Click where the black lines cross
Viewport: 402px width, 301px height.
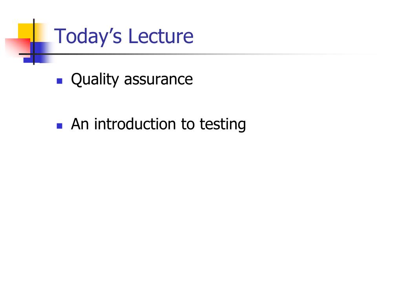[x=34, y=54]
